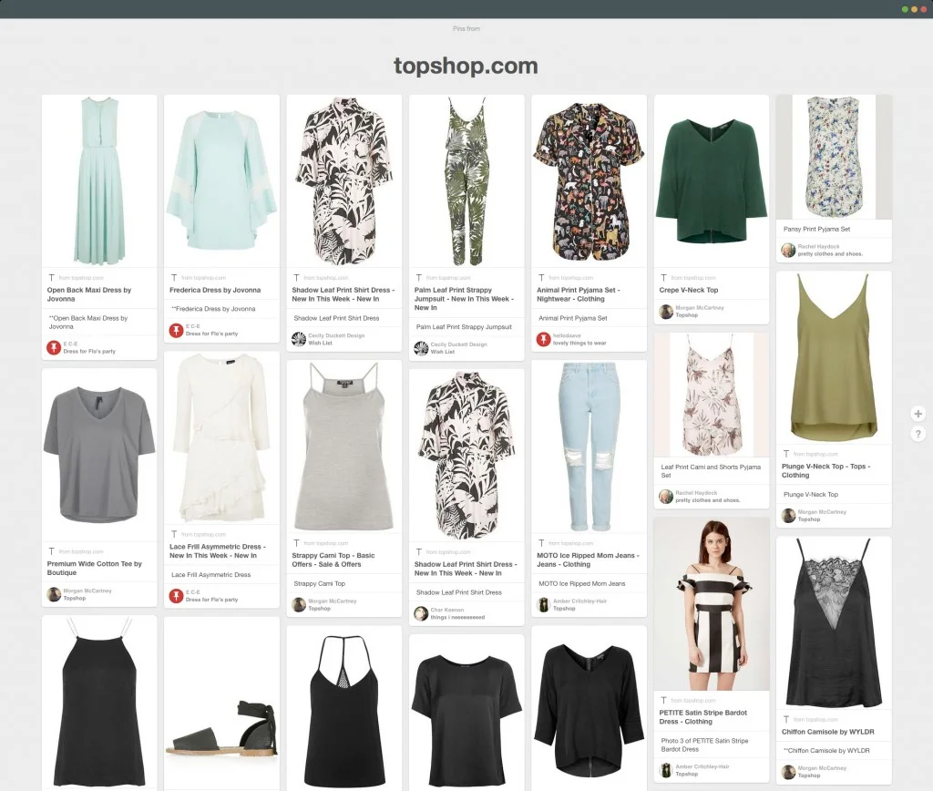Viewport: 933px width, 791px height.
Task: Click 'from topshop.com' source under Mom Jeans
Action: click(x=570, y=543)
